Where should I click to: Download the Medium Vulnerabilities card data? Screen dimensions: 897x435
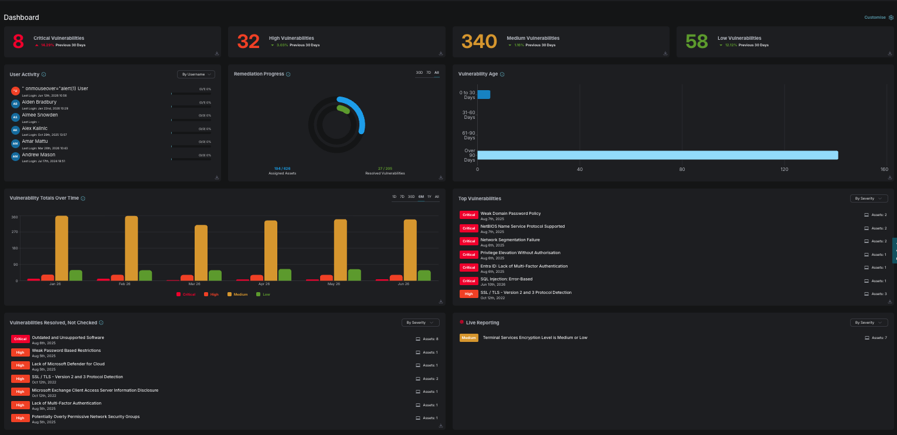point(665,53)
